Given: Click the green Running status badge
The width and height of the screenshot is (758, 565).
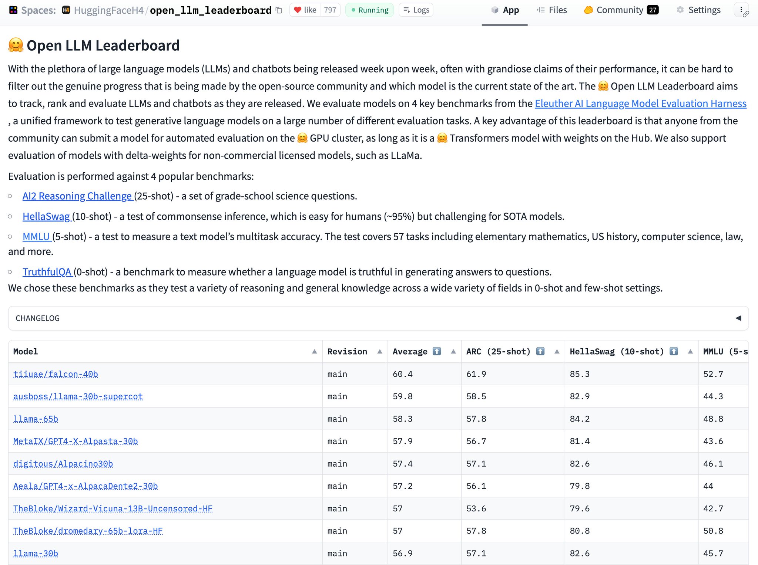Looking at the screenshot, I should click(x=369, y=10).
